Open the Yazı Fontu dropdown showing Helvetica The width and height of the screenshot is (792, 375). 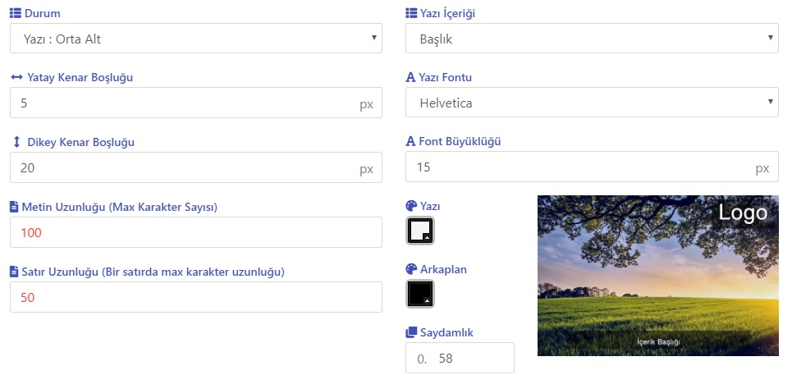pos(591,103)
